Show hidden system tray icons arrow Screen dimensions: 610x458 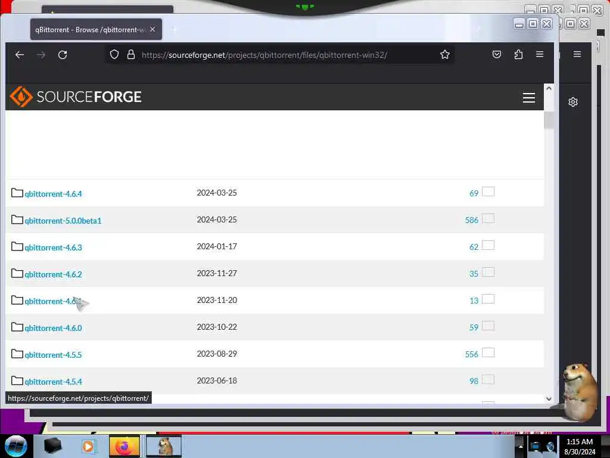pos(521,447)
